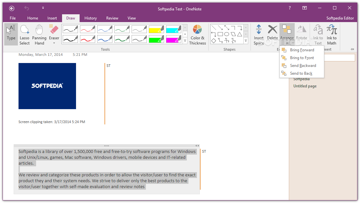The height and width of the screenshot is (203, 360).
Task: Pick the thick blue pen in bottom row
Action: click(105, 39)
